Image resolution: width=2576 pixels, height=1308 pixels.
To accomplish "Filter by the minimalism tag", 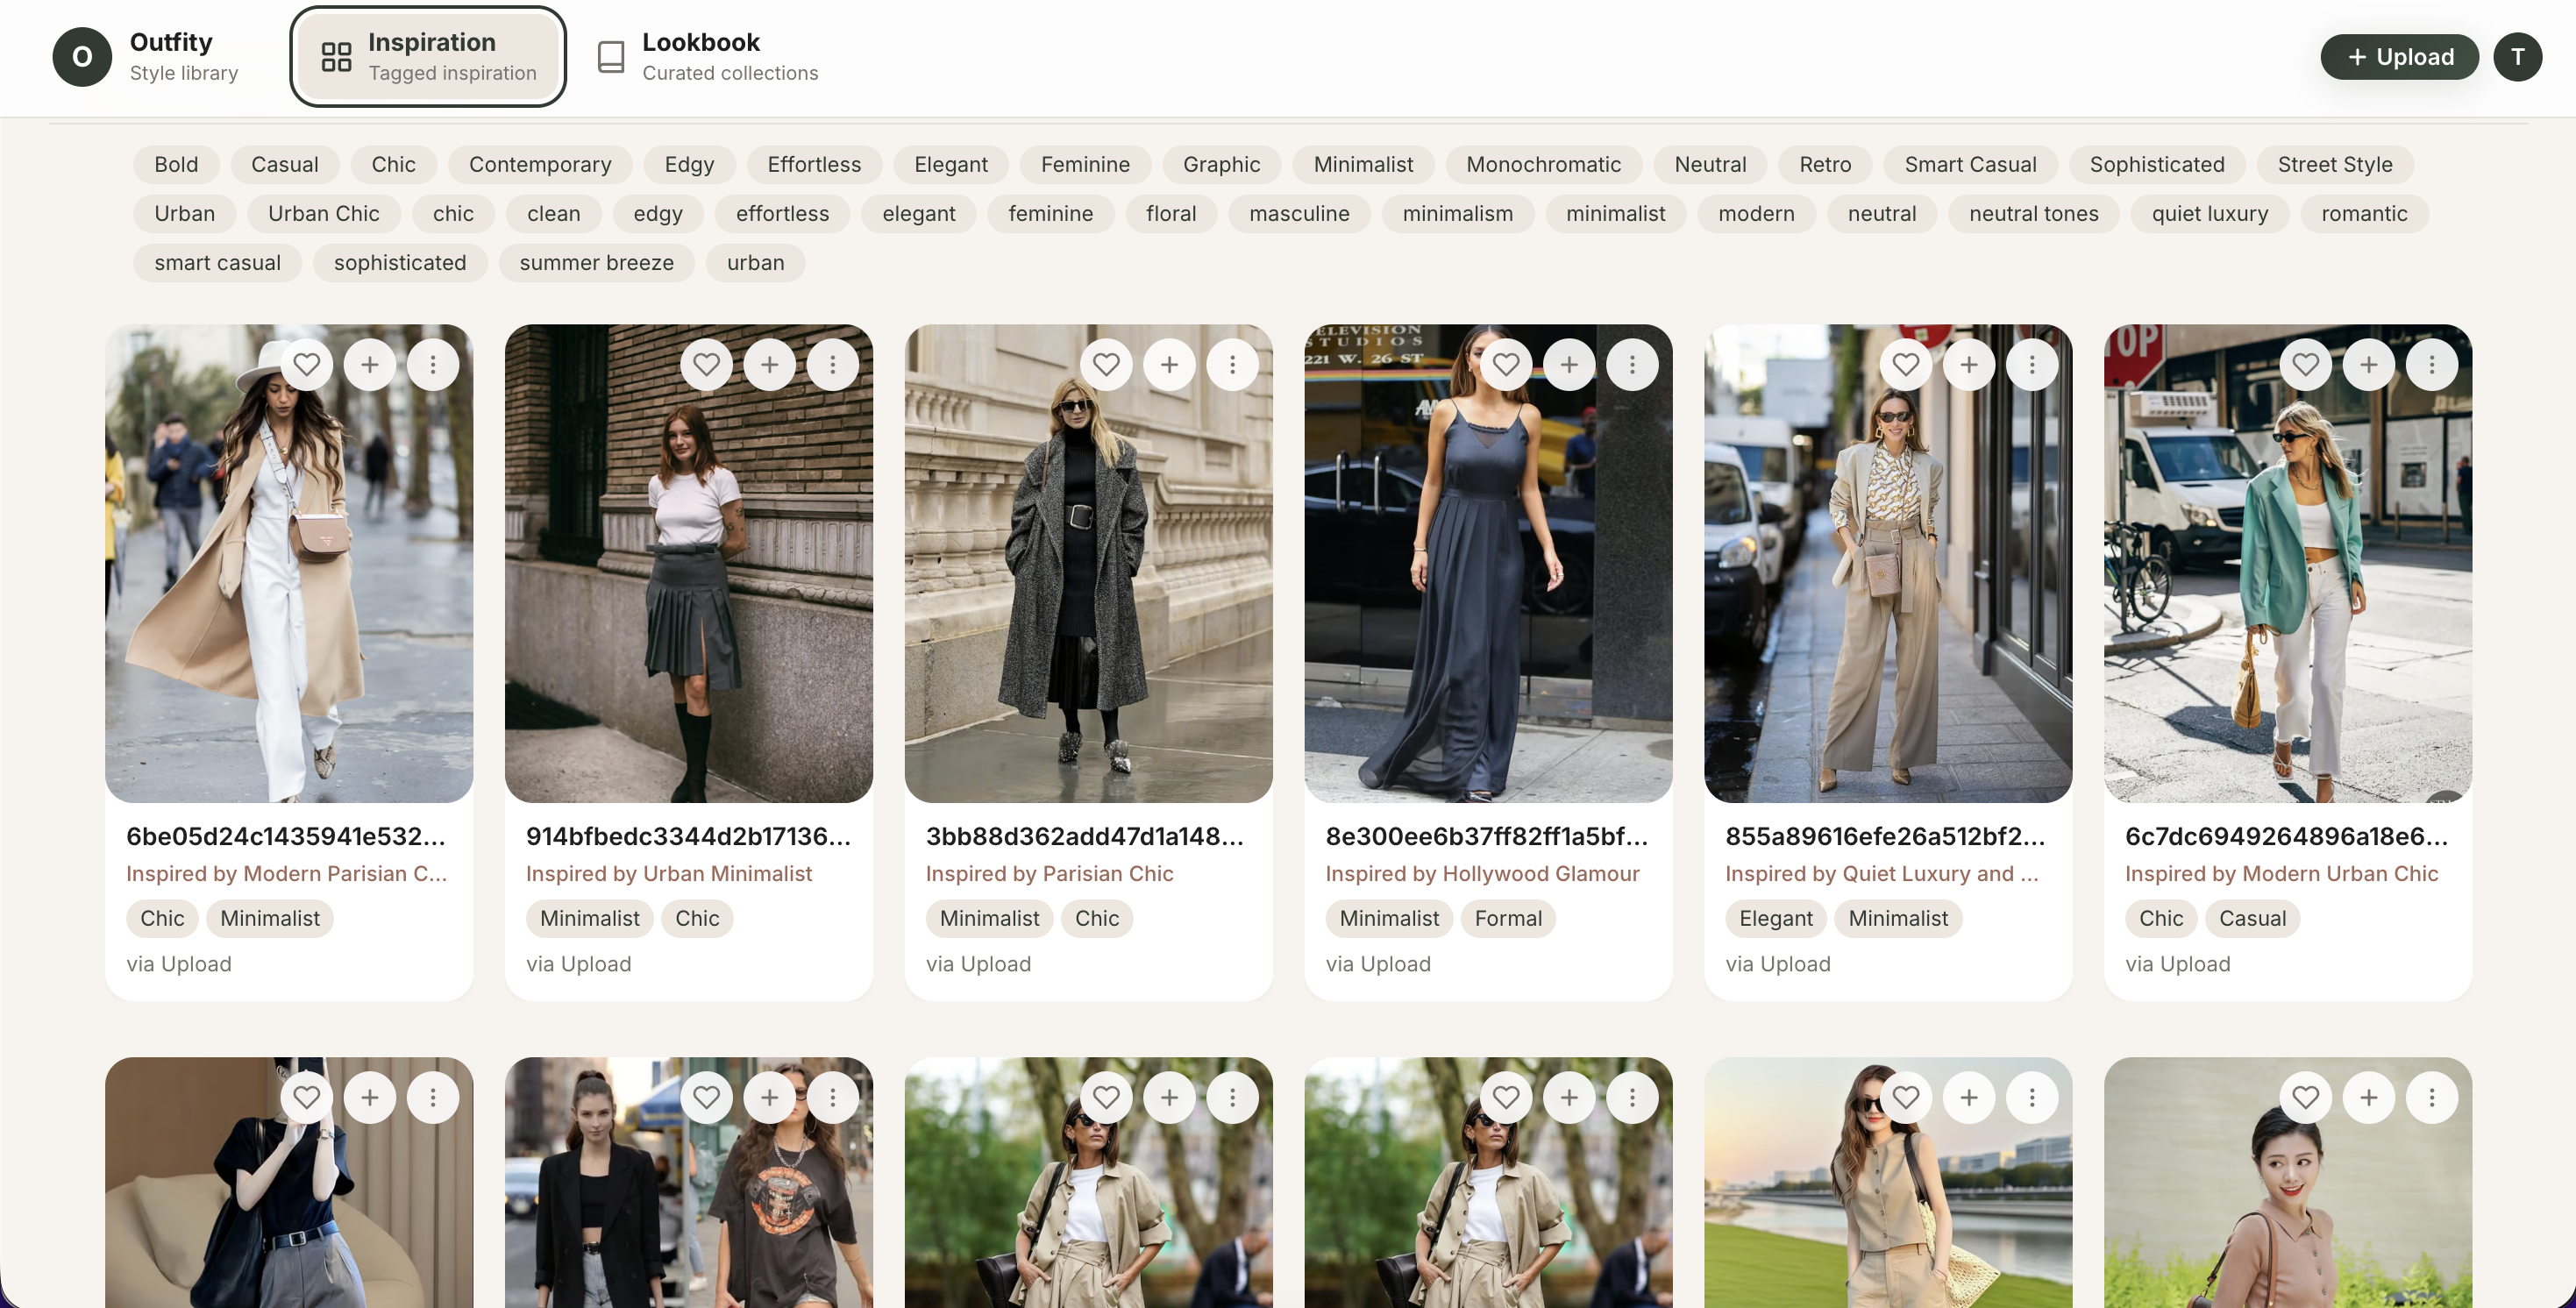I will (1457, 214).
